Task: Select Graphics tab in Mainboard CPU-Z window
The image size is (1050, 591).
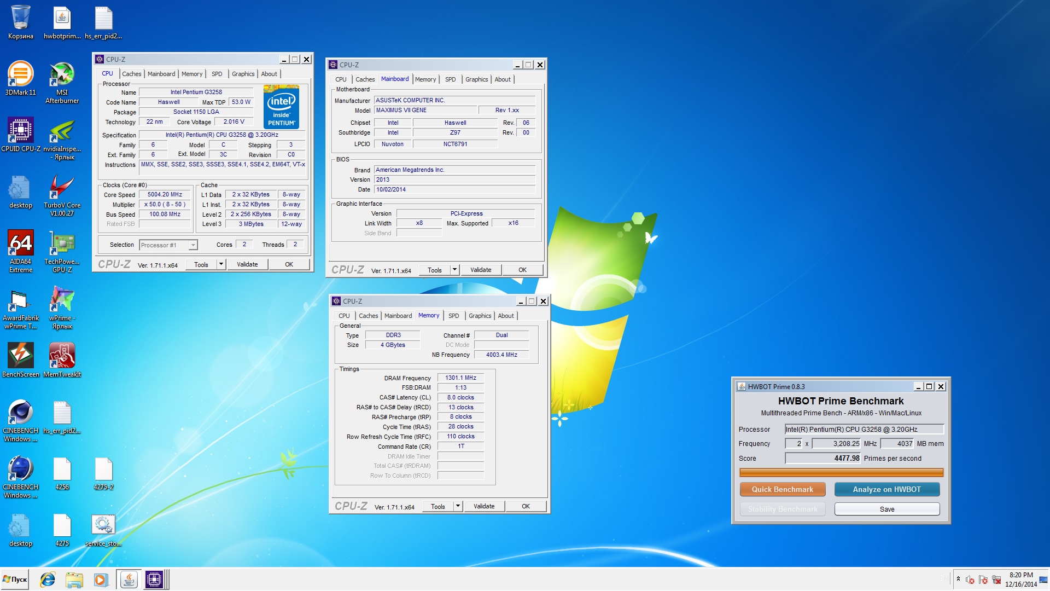Action: pos(476,79)
